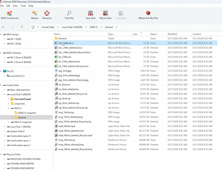
Task: Expand Local Disk 1 (RAID0) node
Action: click(5, 127)
